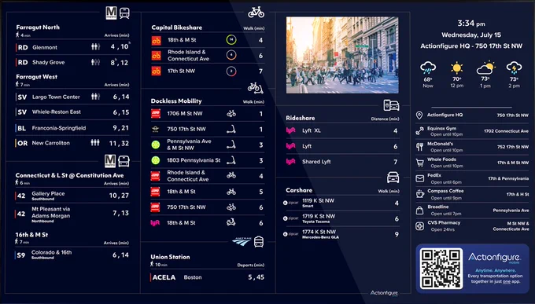Click the Wednesday, July 15 date text
Screen dimensions: 535x304
tap(471, 35)
